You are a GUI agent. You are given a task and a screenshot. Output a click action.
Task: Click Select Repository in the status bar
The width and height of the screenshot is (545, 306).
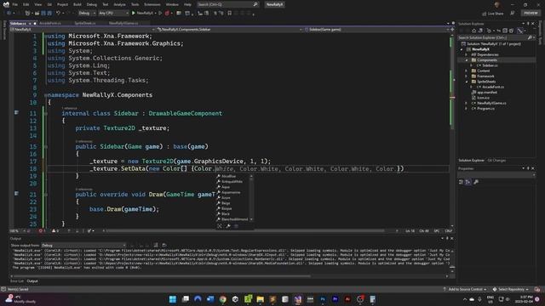[511, 289]
